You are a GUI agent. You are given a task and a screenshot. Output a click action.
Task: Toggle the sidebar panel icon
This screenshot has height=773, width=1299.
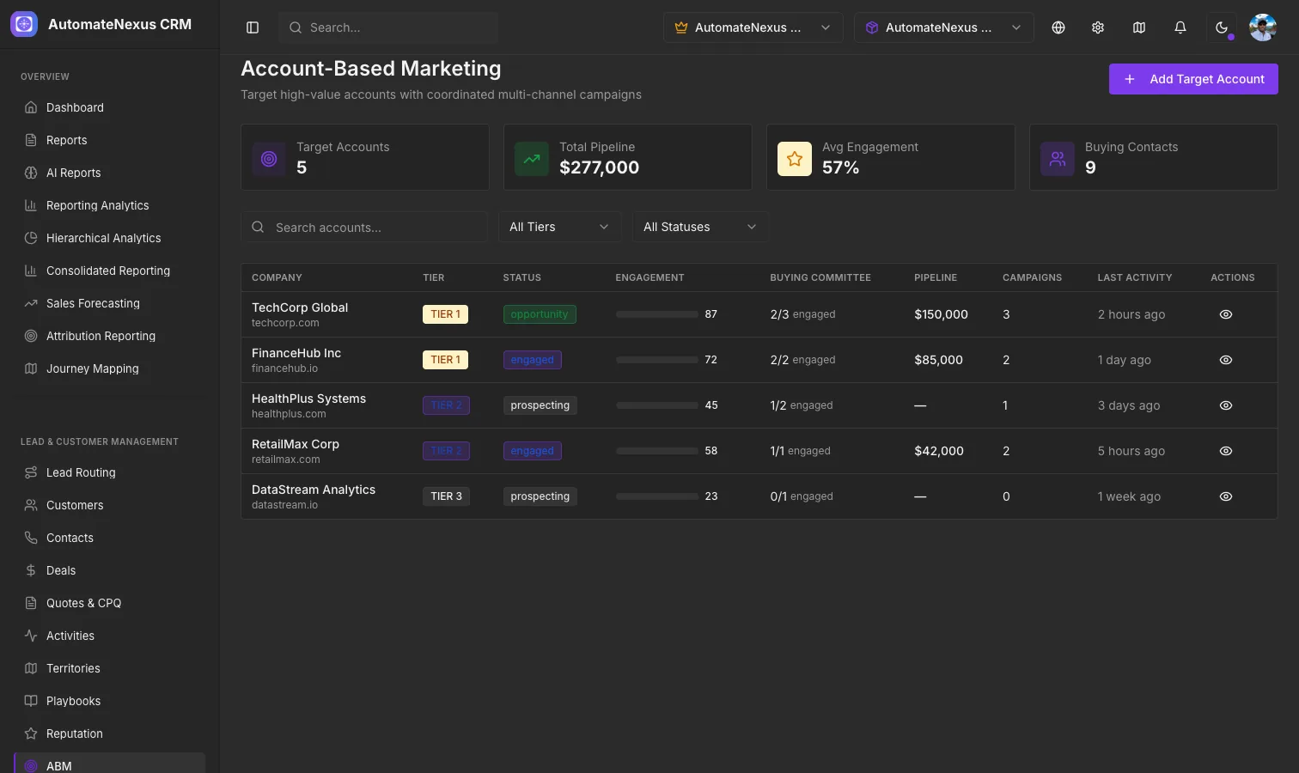(x=253, y=27)
